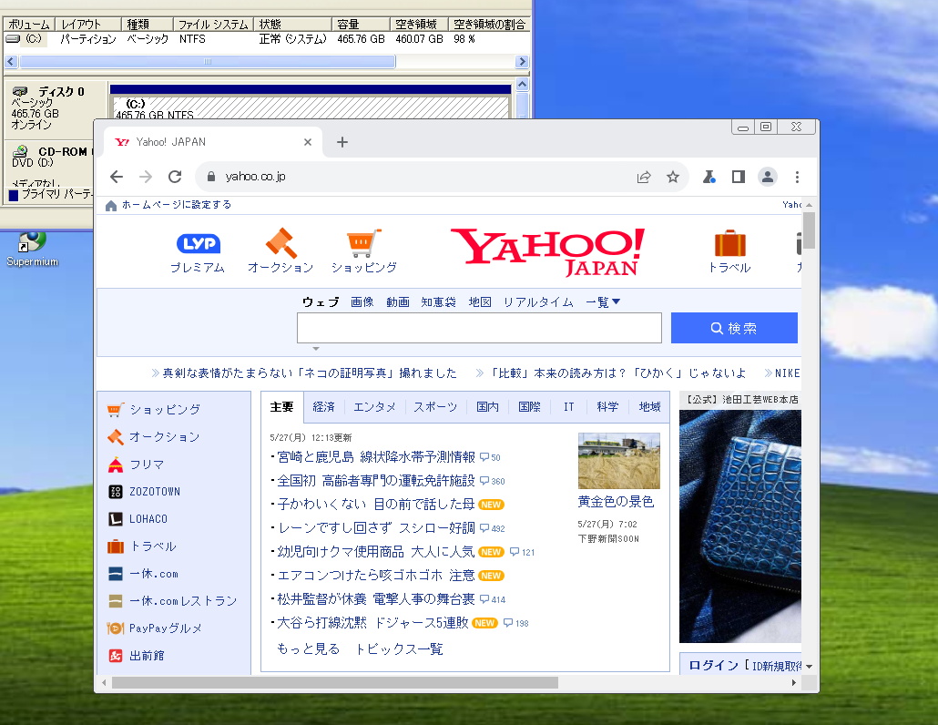
Task: Open the share page icon in address bar
Action: (644, 177)
